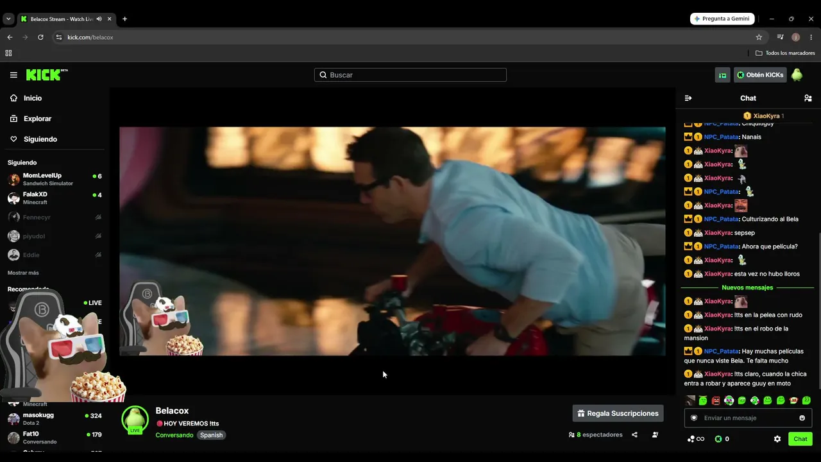Click the 8 espectadores viewer count
The height and width of the screenshot is (462, 821).
click(595, 434)
